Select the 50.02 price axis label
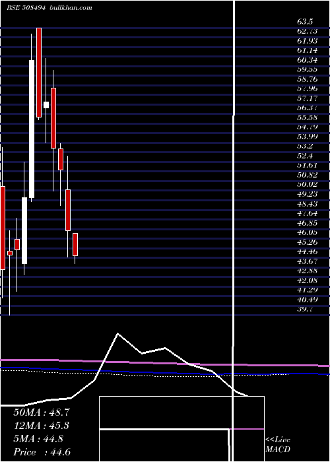 308,184
